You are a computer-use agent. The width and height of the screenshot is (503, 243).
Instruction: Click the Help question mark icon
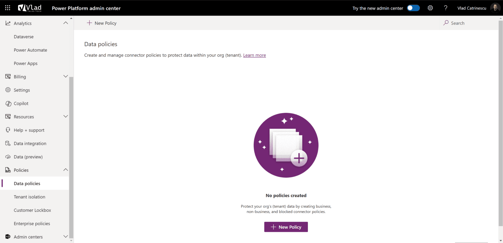pyautogui.click(x=446, y=8)
